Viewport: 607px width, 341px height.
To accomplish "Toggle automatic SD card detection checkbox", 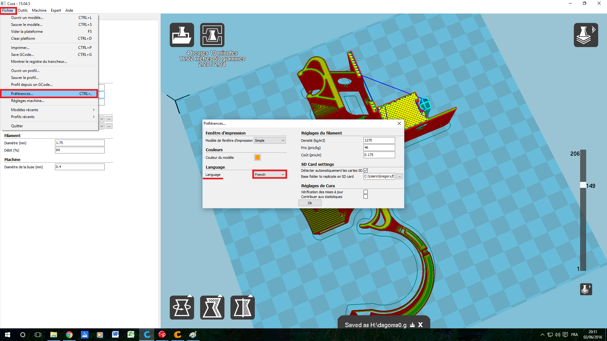I will (365, 170).
